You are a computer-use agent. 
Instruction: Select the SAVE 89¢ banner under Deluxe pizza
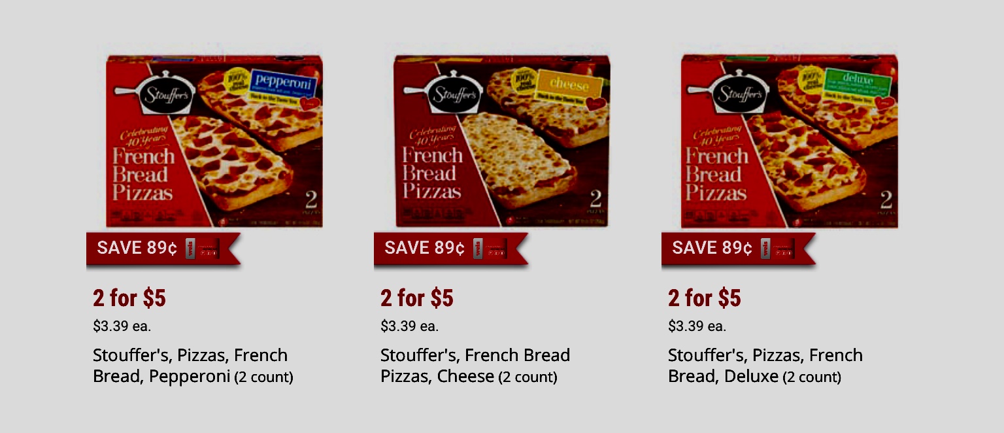[739, 249]
